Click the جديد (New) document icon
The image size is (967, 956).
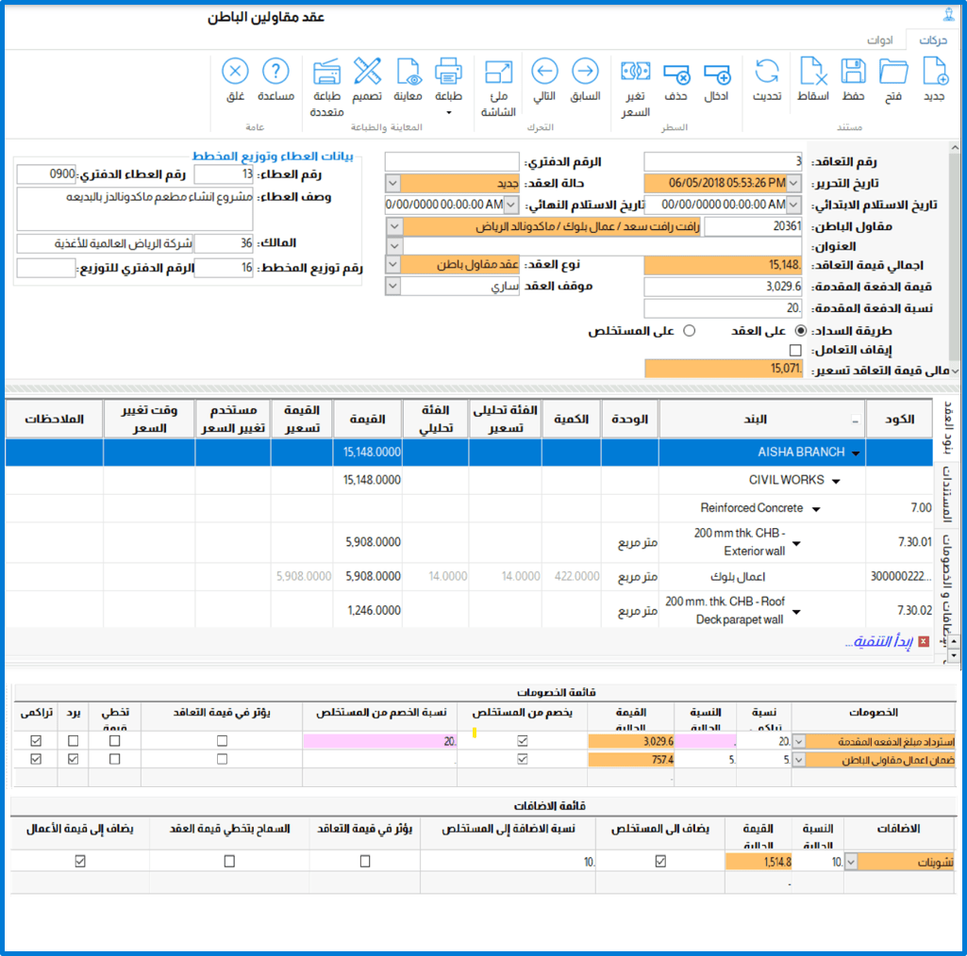934,71
